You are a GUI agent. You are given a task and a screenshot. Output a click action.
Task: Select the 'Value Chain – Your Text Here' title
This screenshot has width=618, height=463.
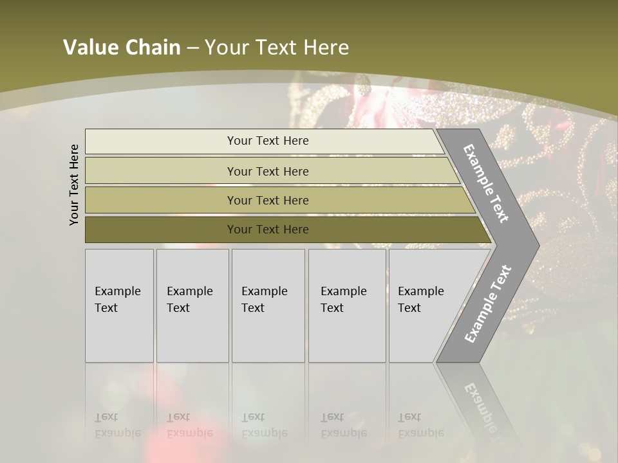click(x=206, y=47)
